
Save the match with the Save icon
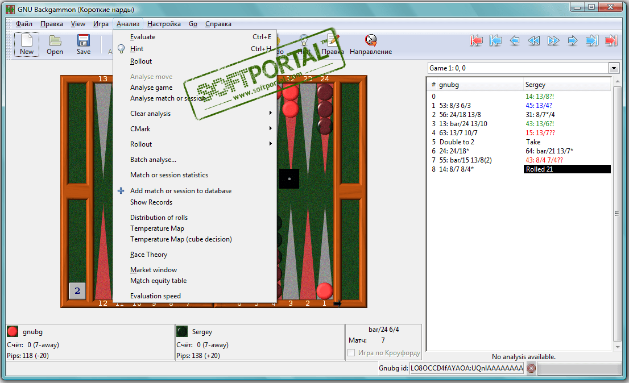click(x=84, y=44)
